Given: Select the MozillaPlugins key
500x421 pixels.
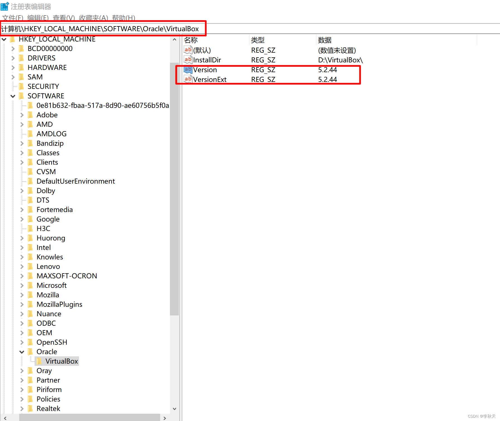Looking at the screenshot, I should coord(59,305).
